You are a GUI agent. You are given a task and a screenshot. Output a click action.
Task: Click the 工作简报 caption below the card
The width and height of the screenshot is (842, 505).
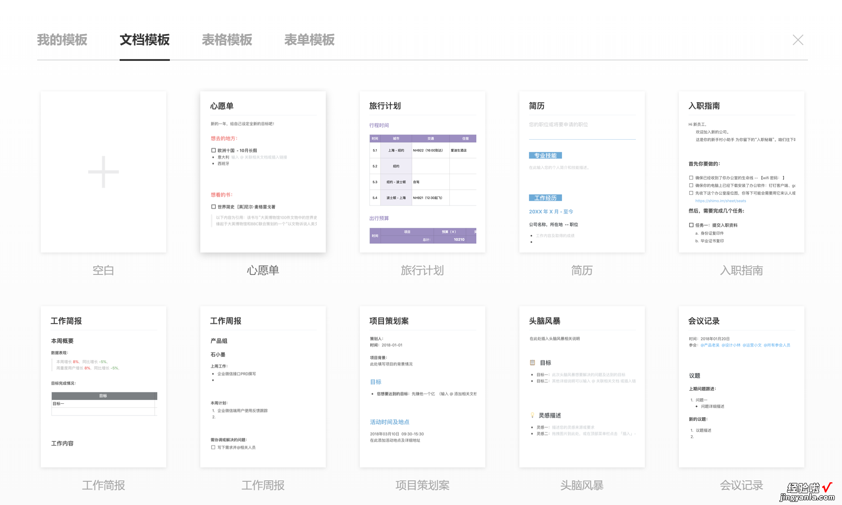pos(104,485)
